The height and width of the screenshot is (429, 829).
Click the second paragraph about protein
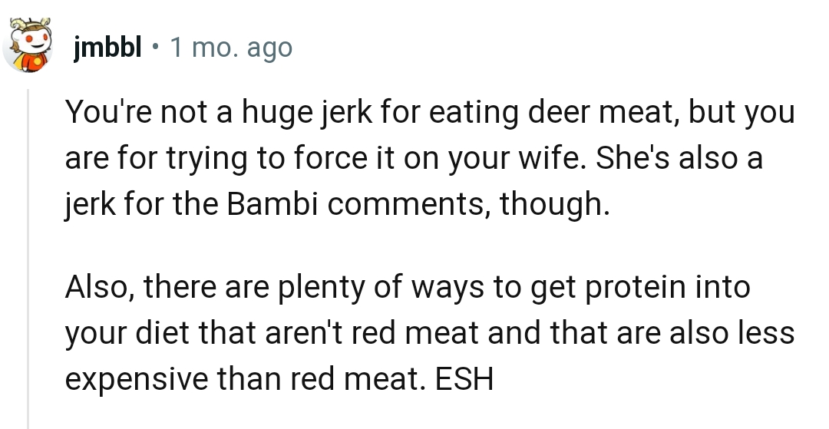(430, 334)
